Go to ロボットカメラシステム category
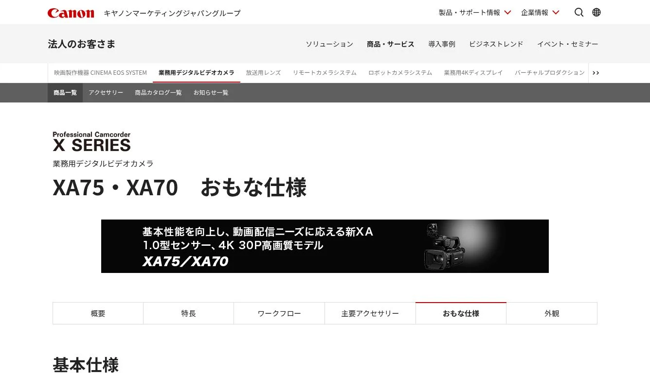 (x=400, y=73)
